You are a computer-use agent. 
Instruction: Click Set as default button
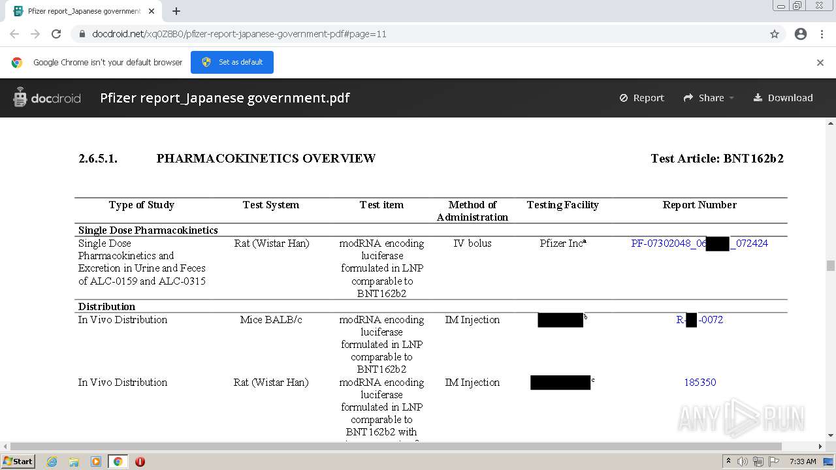(232, 62)
